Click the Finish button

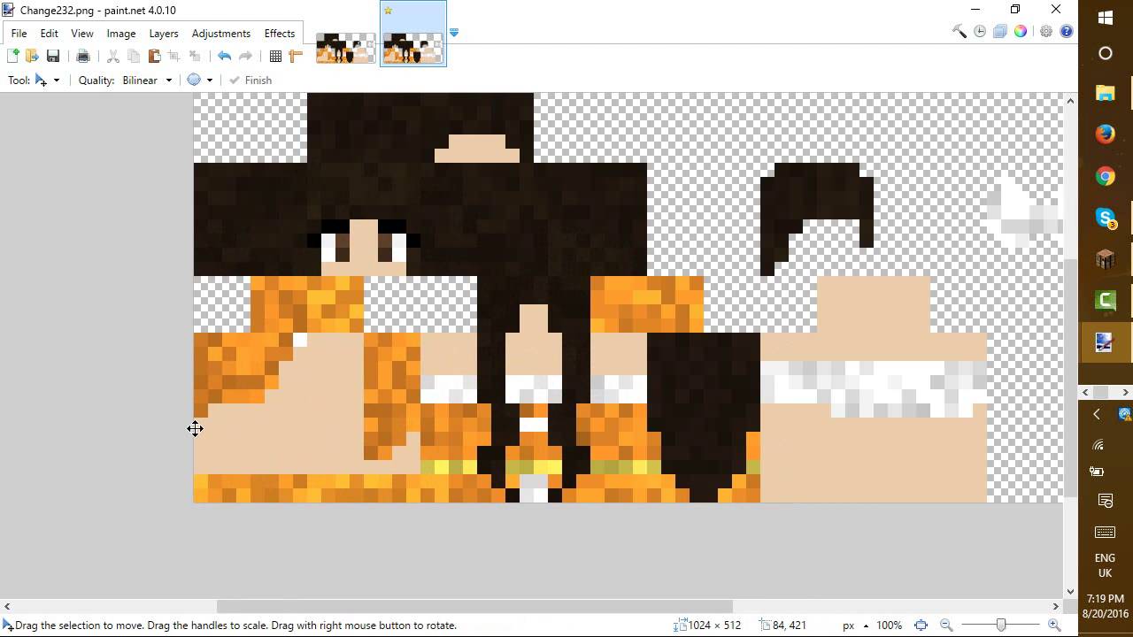coord(250,80)
